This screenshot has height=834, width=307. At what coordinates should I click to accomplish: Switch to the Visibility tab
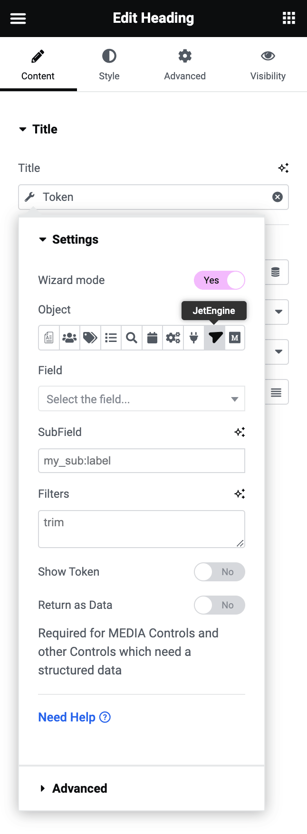click(x=268, y=64)
